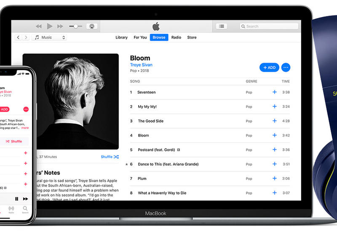
Task: Open the Troye Sivan artist link
Action: pyautogui.click(x=141, y=65)
